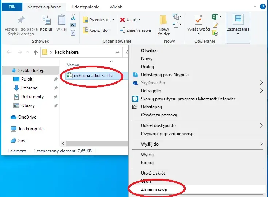Sort by the Nazwa column header
The height and width of the screenshot is (197, 268).
tap(73, 65)
